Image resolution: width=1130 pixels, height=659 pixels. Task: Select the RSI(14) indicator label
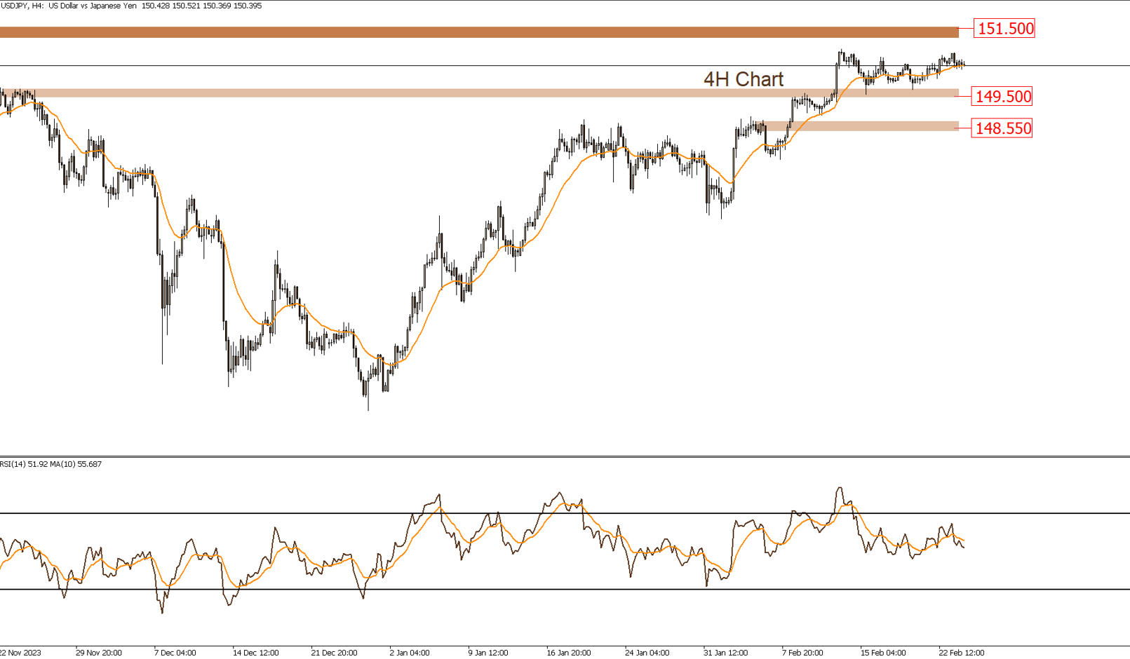[51, 464]
